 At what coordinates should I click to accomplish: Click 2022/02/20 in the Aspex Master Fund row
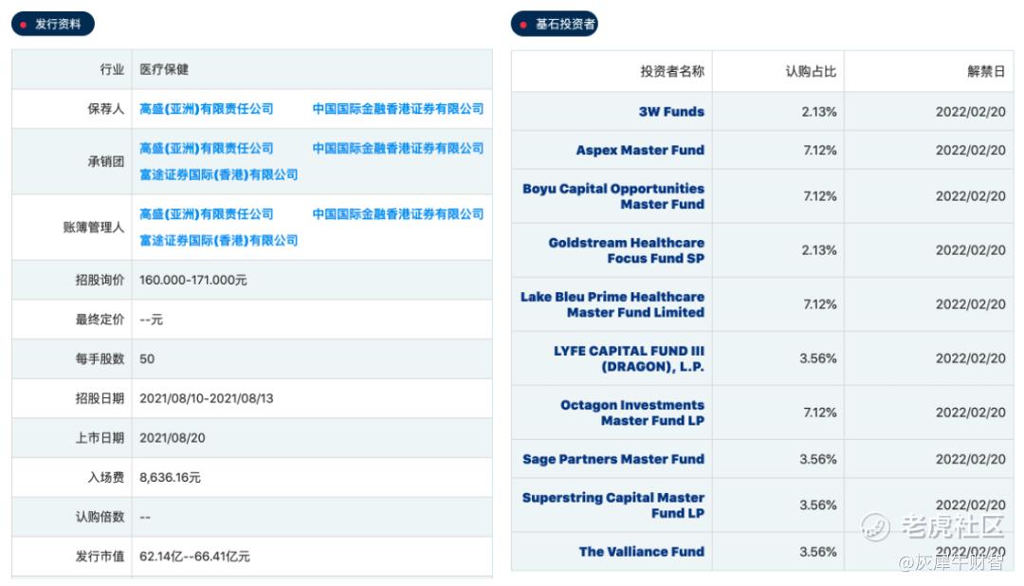[x=971, y=150]
